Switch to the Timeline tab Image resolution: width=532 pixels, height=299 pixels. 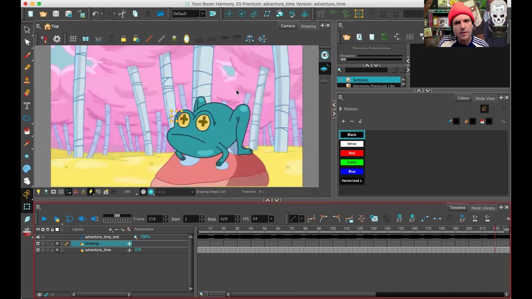(457, 208)
